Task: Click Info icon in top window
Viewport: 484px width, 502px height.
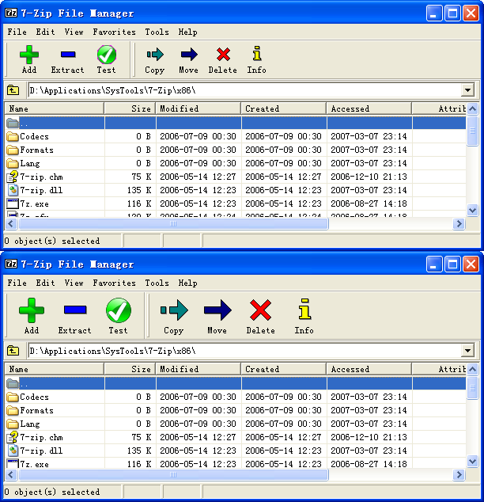Action: (257, 54)
